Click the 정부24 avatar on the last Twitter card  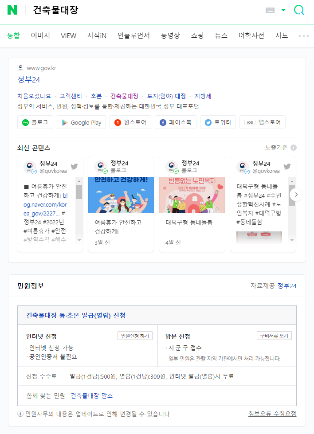point(243,167)
